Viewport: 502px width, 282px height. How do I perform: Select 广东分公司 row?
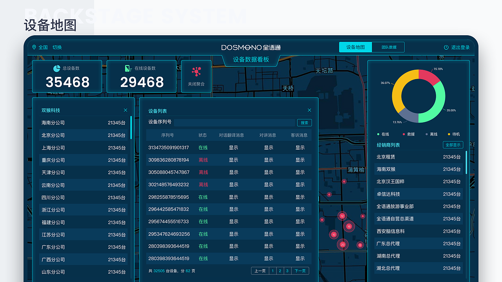[84, 247]
